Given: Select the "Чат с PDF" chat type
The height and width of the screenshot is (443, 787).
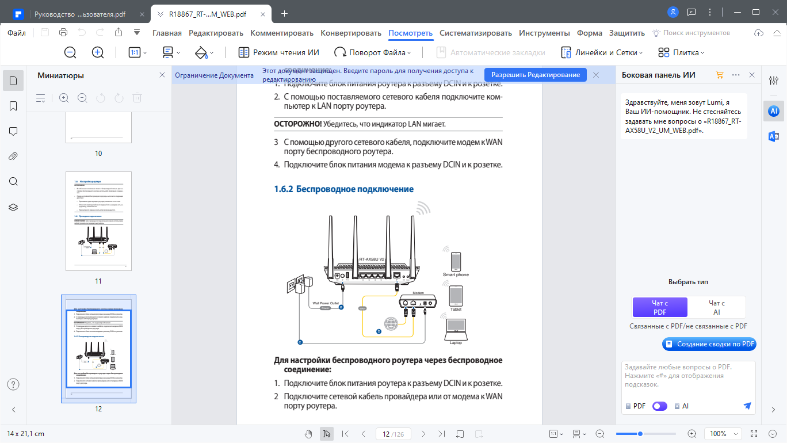Looking at the screenshot, I should point(660,307).
